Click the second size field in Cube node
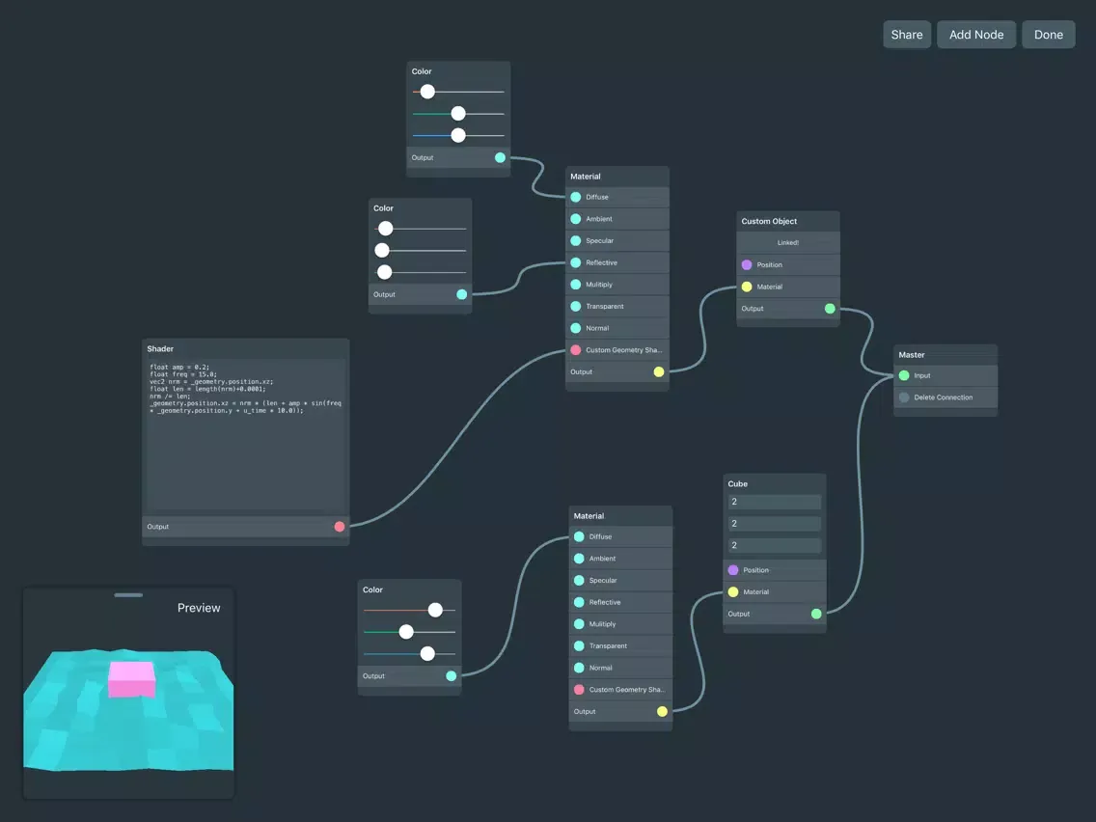Screen dimensions: 1096x822 (x=775, y=524)
